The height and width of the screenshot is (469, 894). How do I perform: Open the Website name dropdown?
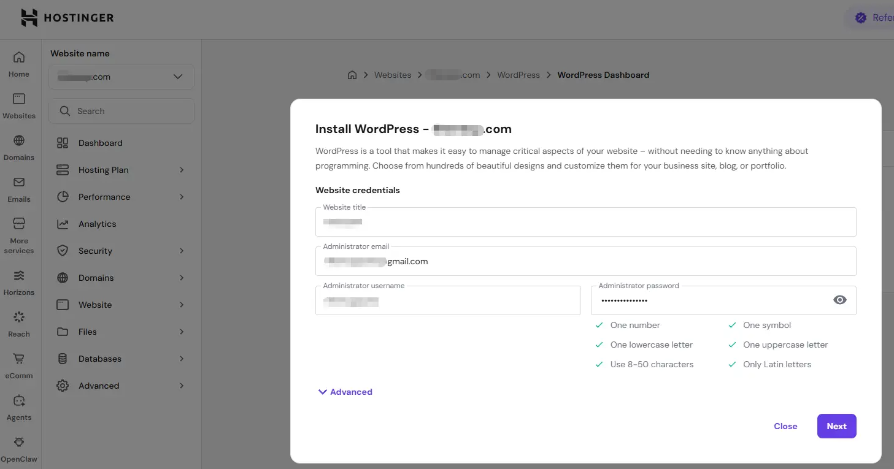click(121, 77)
